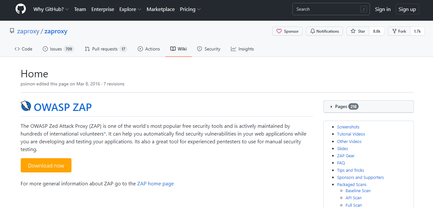Screen dimensions: 433x208
Task: Open the Pull requests tab
Action: coord(106,49)
